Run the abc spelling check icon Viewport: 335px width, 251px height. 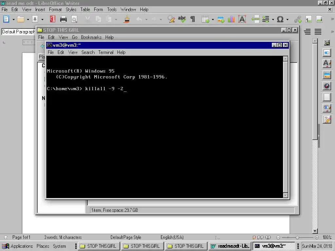pos(182,19)
